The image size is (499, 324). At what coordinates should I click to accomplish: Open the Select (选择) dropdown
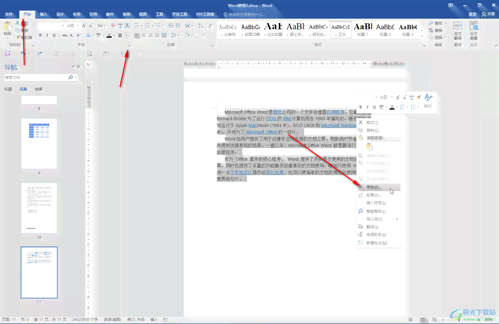[438, 37]
